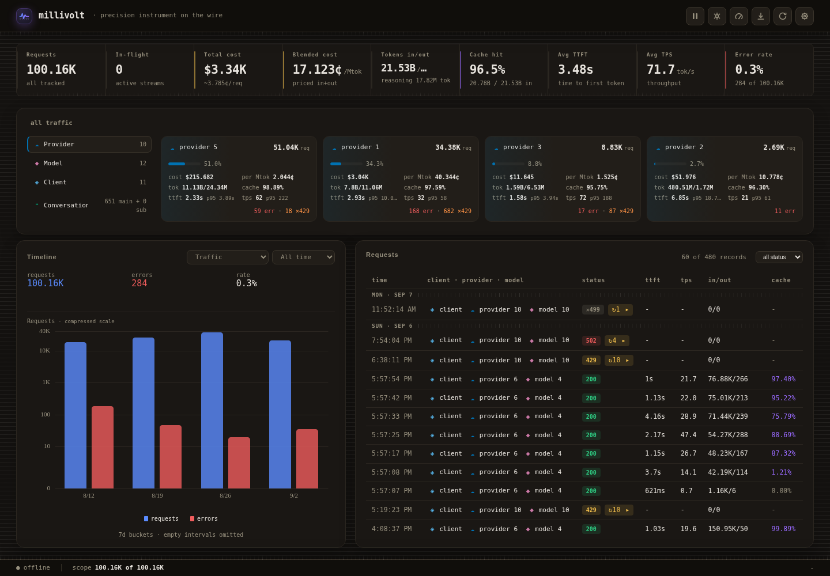Image resolution: width=830 pixels, height=576 pixels.
Task: Click the 99.89% cache value
Action: coord(783,529)
